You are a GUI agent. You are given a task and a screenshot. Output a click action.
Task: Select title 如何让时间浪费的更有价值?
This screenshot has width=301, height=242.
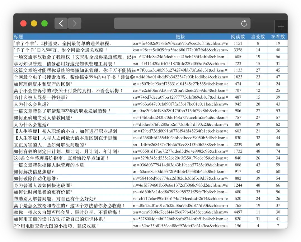[43, 192]
